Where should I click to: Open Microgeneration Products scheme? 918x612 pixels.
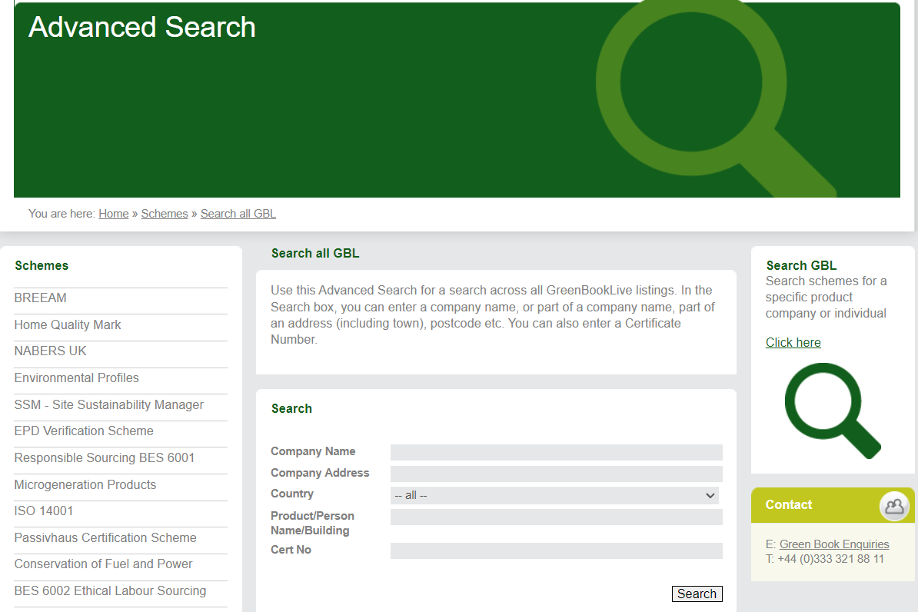(85, 485)
